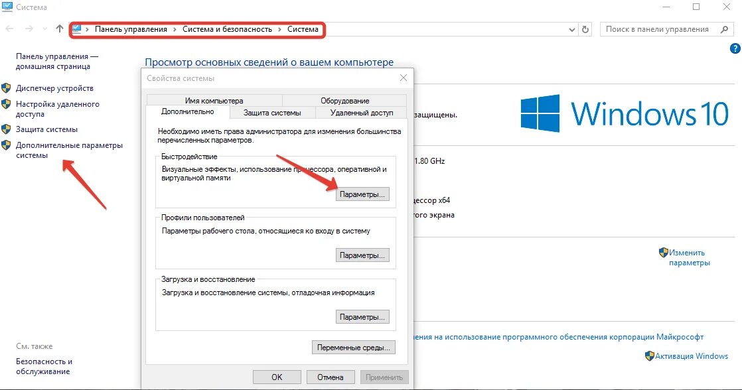This screenshot has width=742, height=390.
Task: Switch to Оборудование tab
Action: point(344,101)
